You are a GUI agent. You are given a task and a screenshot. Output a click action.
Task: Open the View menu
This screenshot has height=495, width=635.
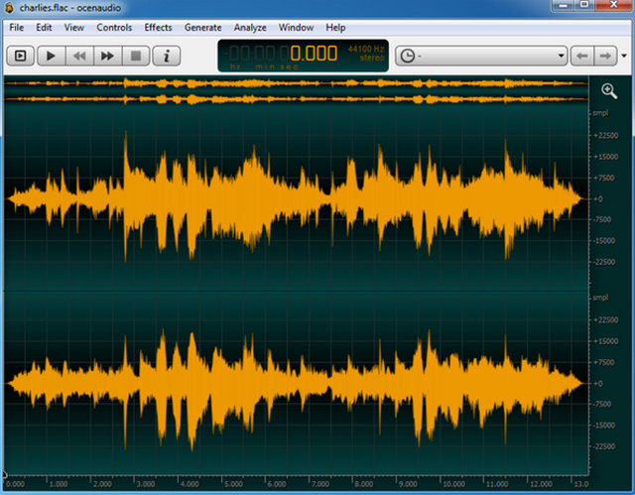[x=74, y=28]
